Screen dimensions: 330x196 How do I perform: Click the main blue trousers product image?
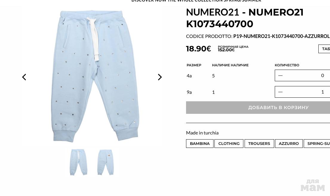(94, 76)
